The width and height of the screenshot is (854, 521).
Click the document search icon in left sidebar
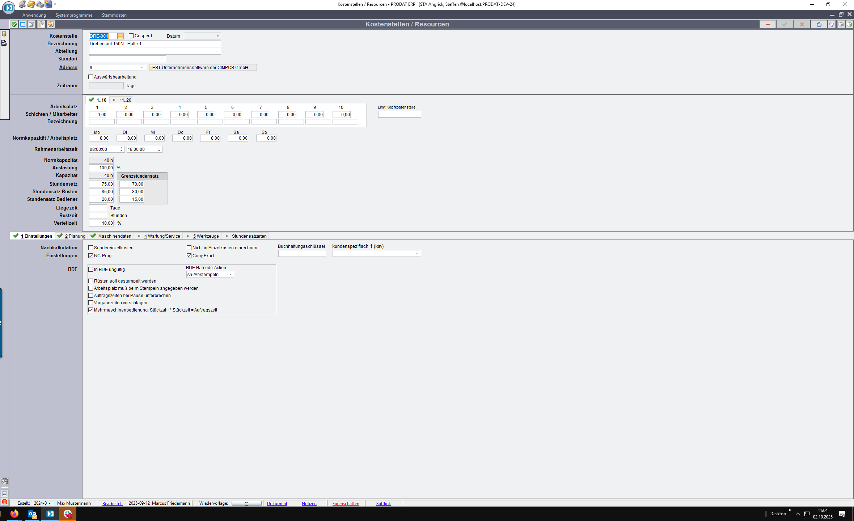click(4, 43)
